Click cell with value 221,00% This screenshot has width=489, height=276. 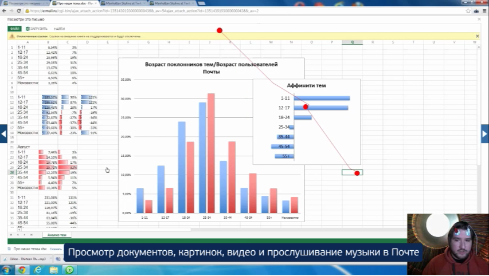(x=48, y=203)
